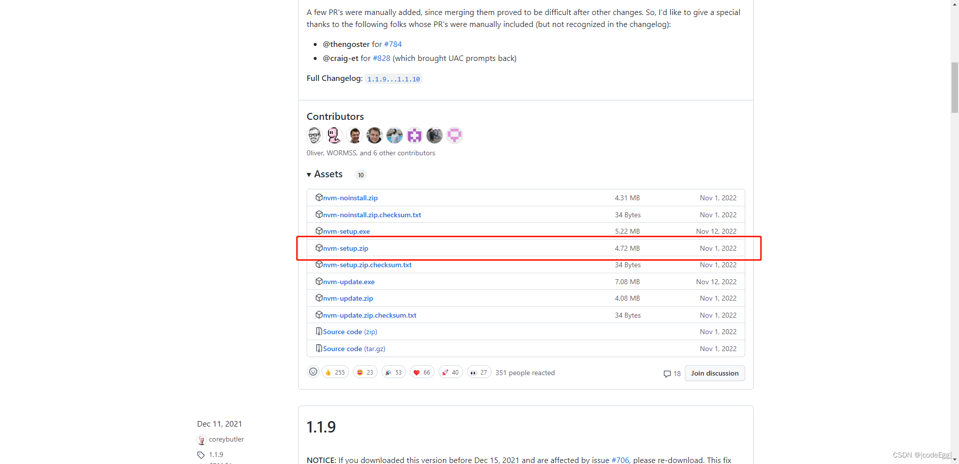The height and width of the screenshot is (464, 959).
Task: Click the tag icon beside 1.1.9
Action: pyautogui.click(x=201, y=455)
